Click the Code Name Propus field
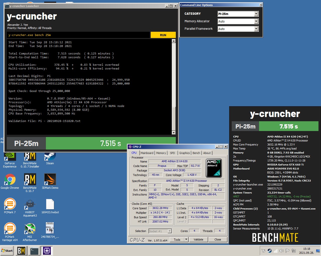 [162, 166]
